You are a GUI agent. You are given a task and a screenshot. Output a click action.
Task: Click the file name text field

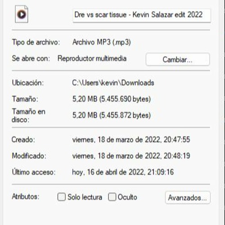coord(142,16)
